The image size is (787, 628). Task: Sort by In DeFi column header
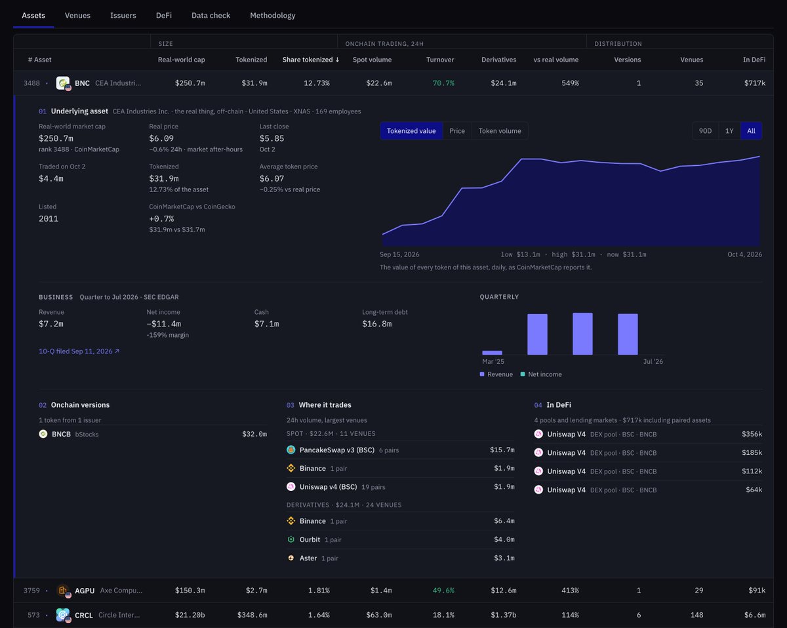(x=754, y=60)
